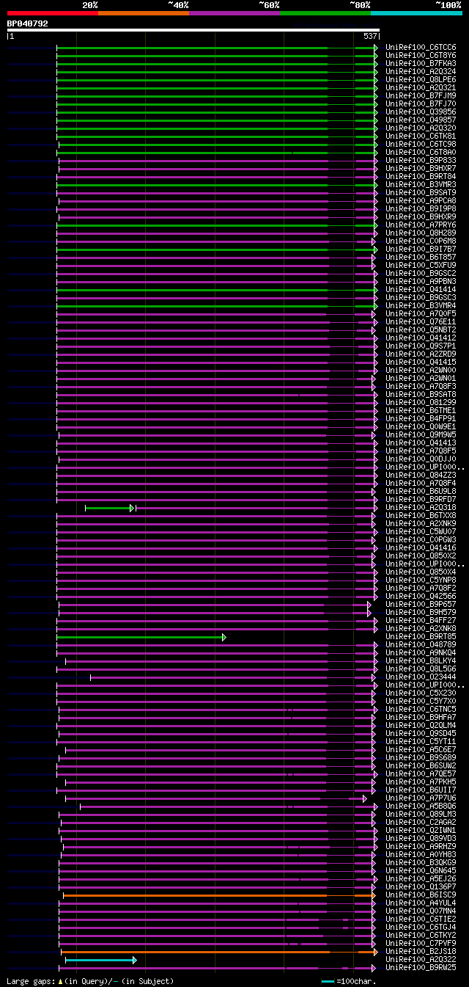This screenshot has width=469, height=987.
Task: Click UniRef100_C2AGA2 label
Action: tap(421, 823)
